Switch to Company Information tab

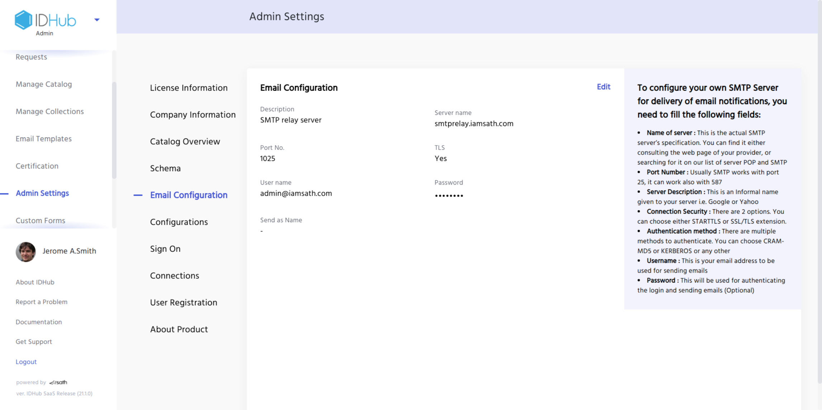click(193, 115)
